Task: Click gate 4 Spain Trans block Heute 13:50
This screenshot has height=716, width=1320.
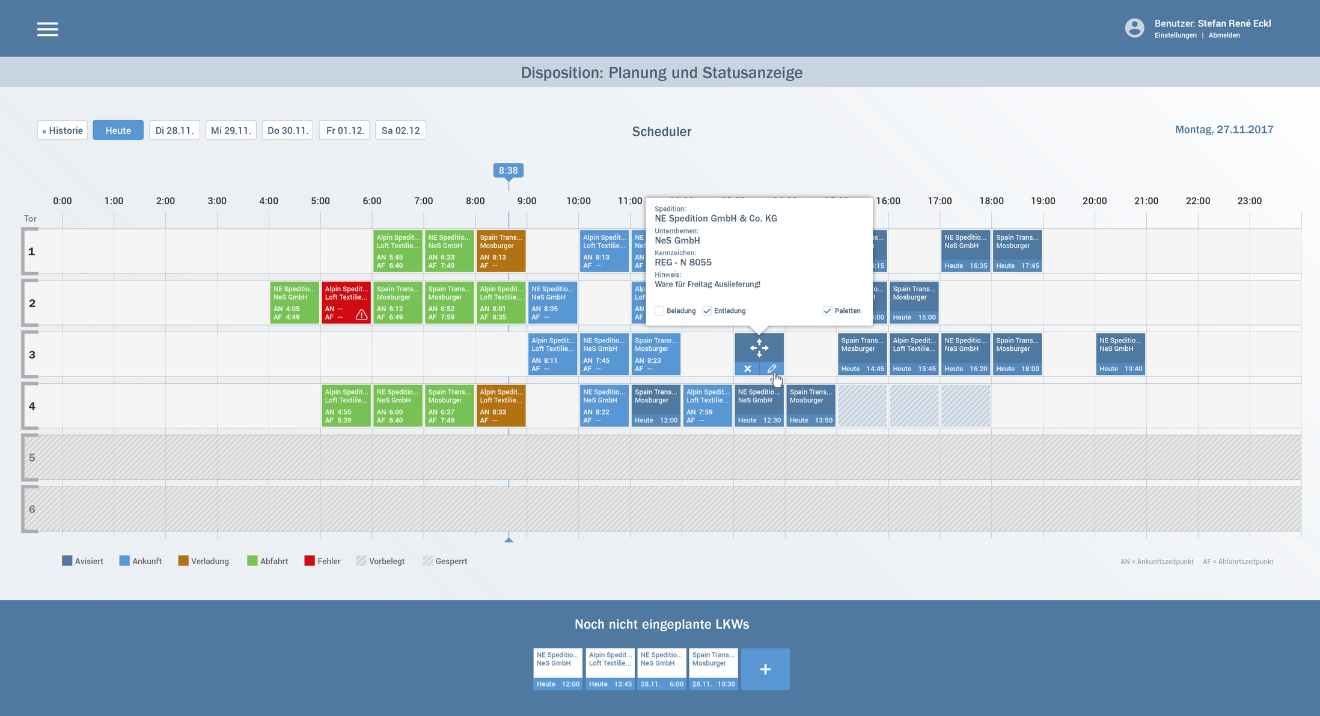Action: (811, 406)
